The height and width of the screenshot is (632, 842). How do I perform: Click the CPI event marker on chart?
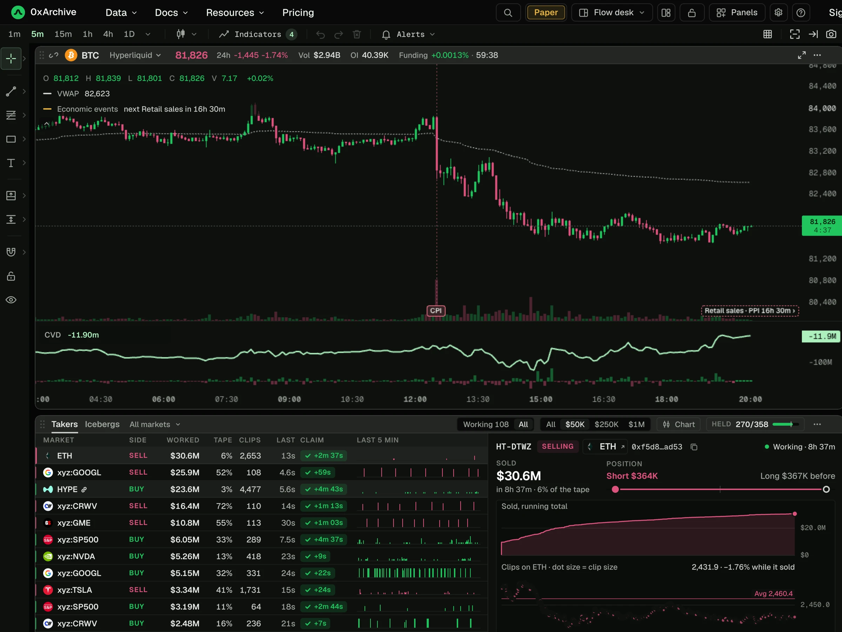436,311
